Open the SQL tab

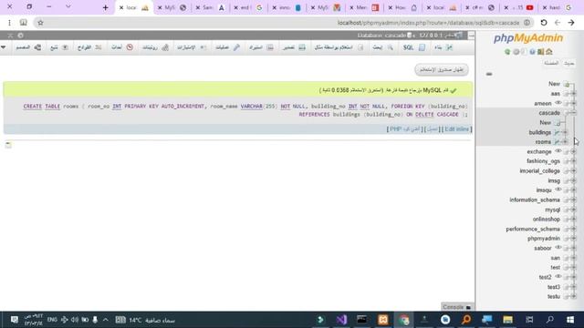[x=413, y=47]
